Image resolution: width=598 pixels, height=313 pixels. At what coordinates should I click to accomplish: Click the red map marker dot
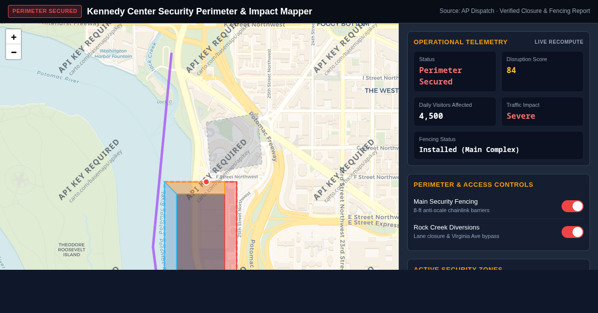(x=206, y=182)
